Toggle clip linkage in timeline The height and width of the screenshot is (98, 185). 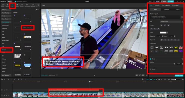pyautogui.click(x=155, y=79)
